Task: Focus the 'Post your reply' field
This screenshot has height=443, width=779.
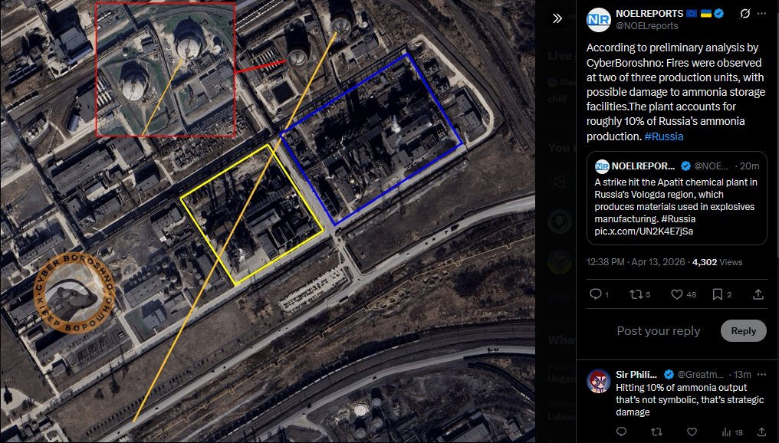Action: pyautogui.click(x=659, y=331)
